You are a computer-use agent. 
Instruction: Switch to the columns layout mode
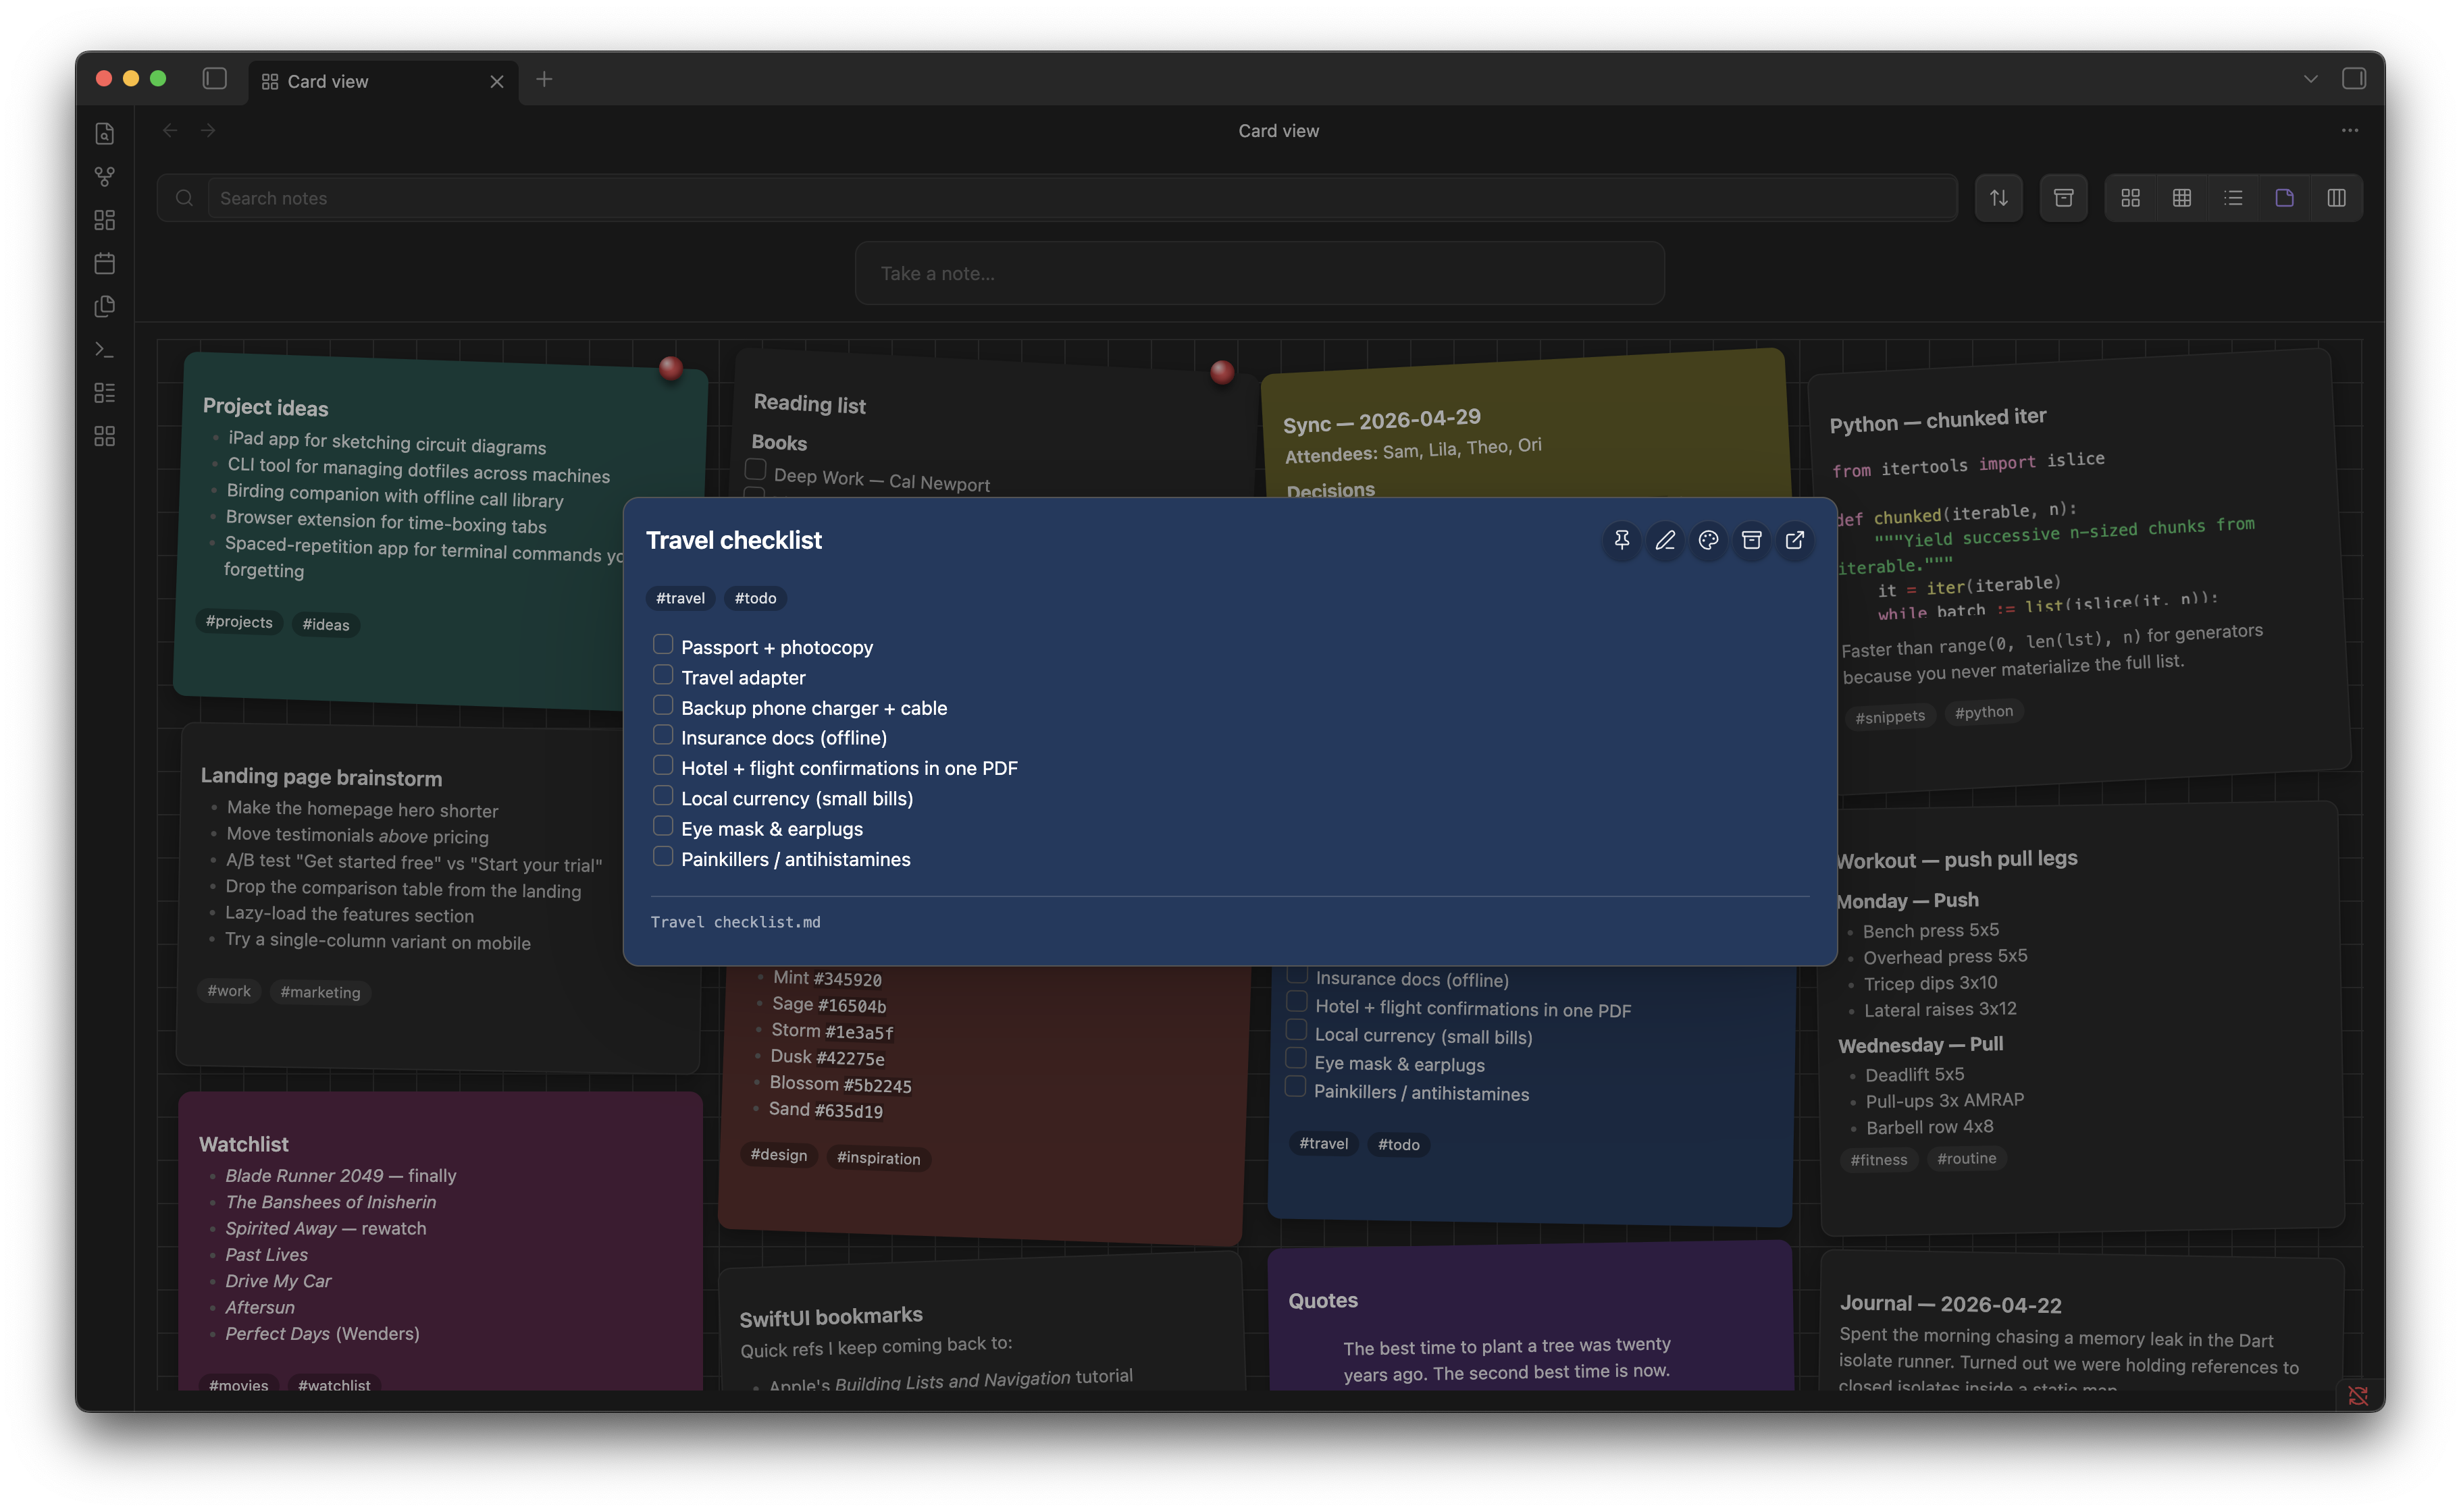(x=2336, y=198)
